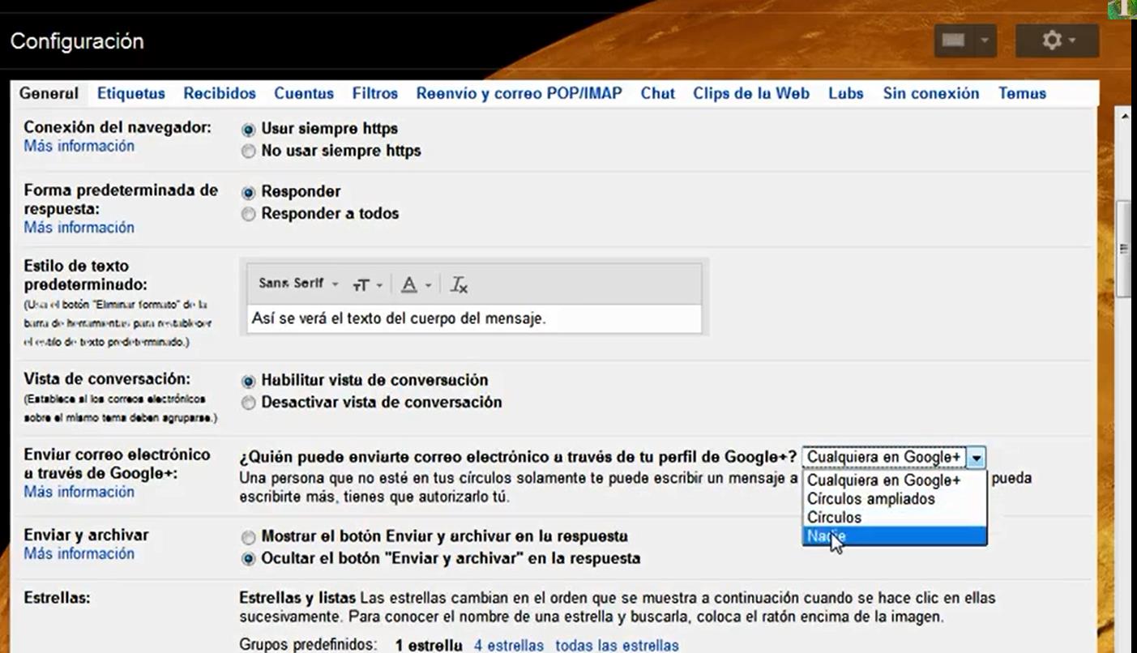
Task: Click todas las estrellas preset link
Action: (x=617, y=646)
